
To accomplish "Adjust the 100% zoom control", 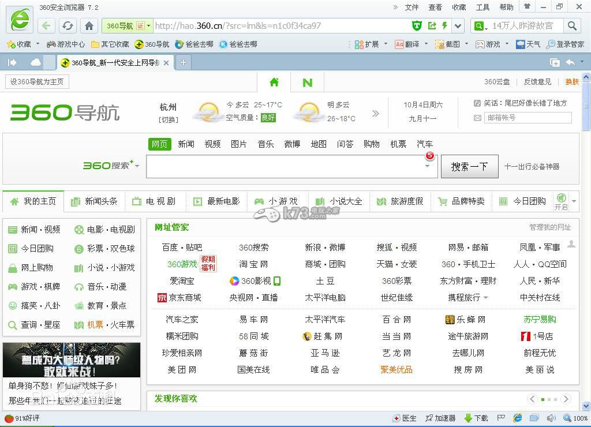I will pyautogui.click(x=577, y=418).
